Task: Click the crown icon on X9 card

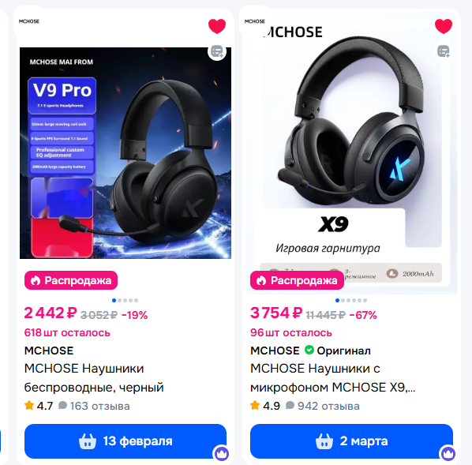Action: pyautogui.click(x=448, y=453)
